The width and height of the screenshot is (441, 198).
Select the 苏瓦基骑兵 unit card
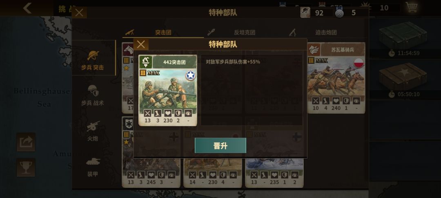point(336,78)
